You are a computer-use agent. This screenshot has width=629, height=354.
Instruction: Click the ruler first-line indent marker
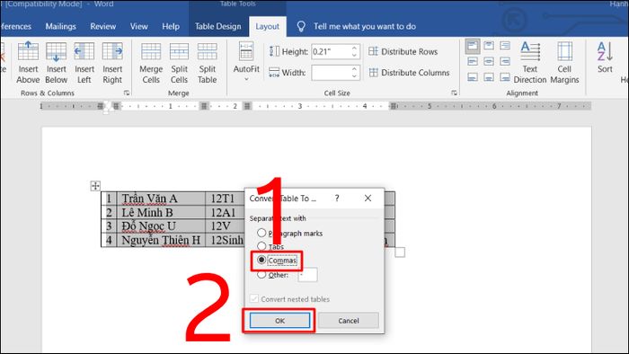(106, 103)
